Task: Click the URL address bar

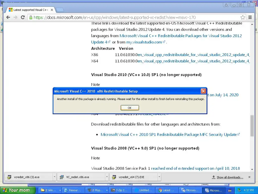Action: pos(137,17)
